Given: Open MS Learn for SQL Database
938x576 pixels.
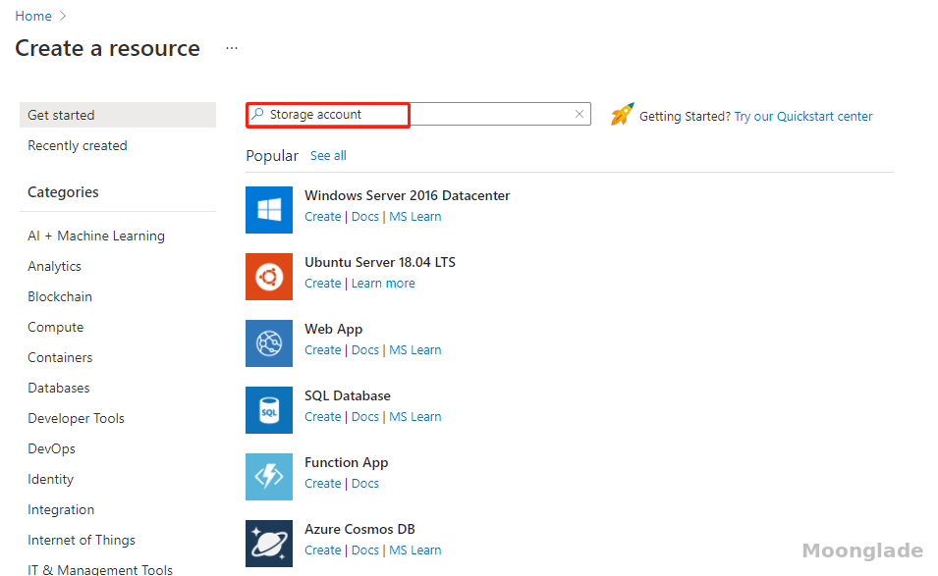Looking at the screenshot, I should [x=415, y=416].
